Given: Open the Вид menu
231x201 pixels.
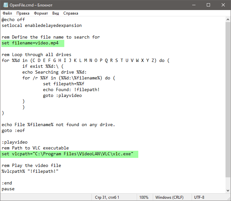Looking at the screenshot, I should tap(56, 13).
